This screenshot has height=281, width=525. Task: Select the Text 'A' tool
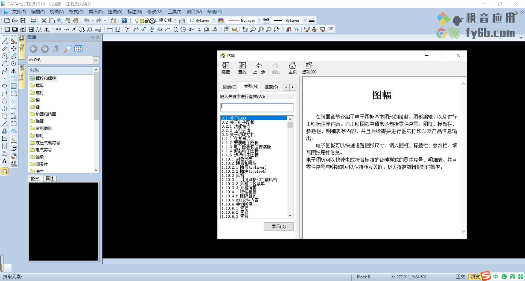pyautogui.click(x=4, y=161)
